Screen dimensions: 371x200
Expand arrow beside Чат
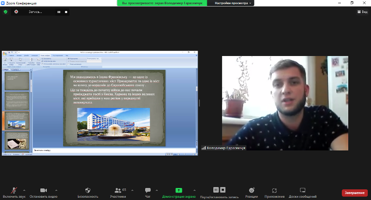(157, 190)
